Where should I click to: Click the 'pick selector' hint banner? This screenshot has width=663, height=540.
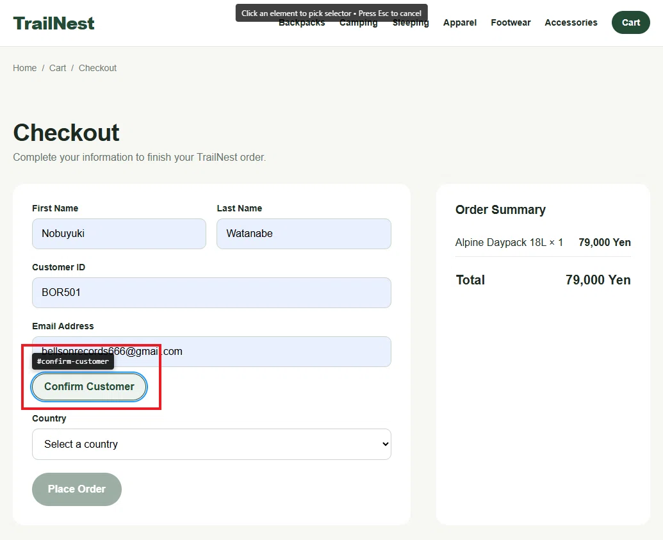tap(332, 13)
